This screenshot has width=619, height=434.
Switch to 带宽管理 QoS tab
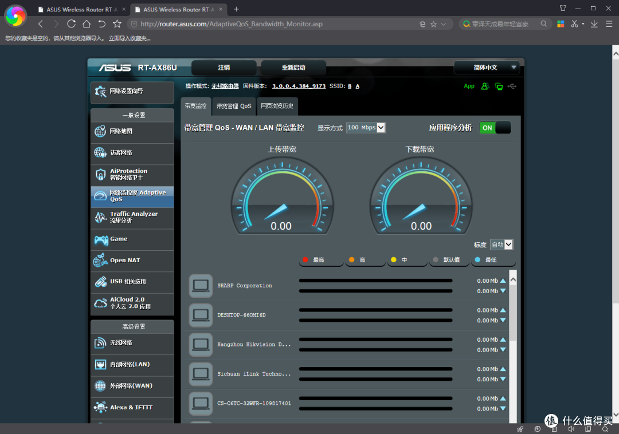tap(234, 106)
